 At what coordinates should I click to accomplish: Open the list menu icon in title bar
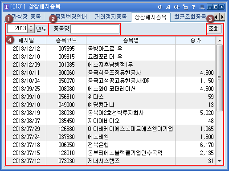coord(202,7)
